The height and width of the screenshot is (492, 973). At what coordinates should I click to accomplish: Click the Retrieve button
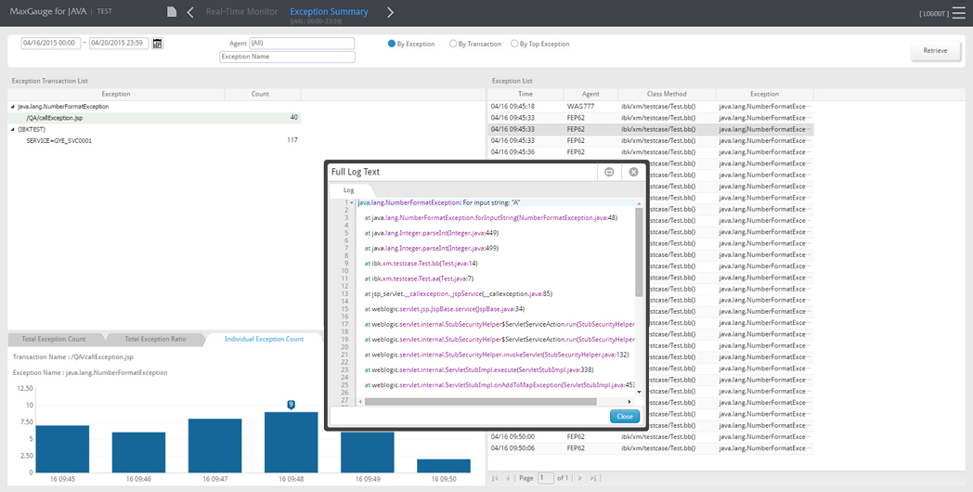point(935,50)
